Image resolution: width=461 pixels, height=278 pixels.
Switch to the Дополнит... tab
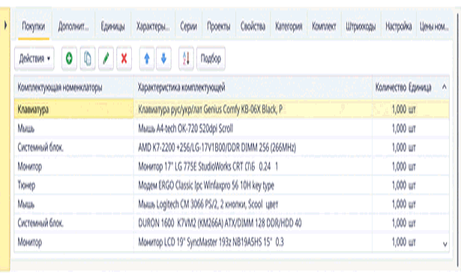click(73, 27)
